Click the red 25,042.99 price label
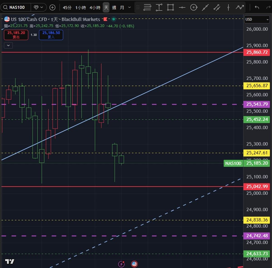 [x=257, y=187]
